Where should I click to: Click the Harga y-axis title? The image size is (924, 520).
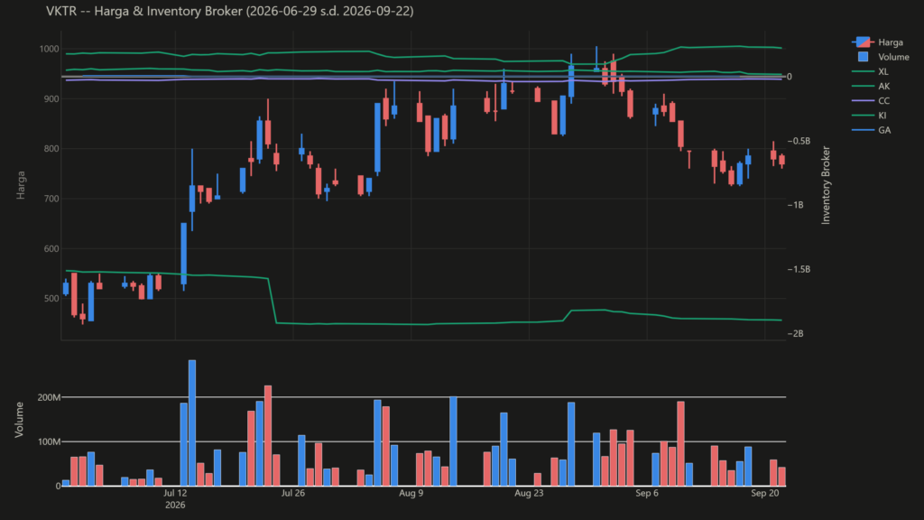(x=21, y=184)
